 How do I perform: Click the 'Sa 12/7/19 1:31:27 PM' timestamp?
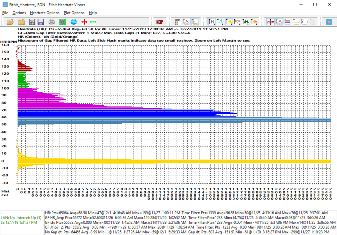19,223
